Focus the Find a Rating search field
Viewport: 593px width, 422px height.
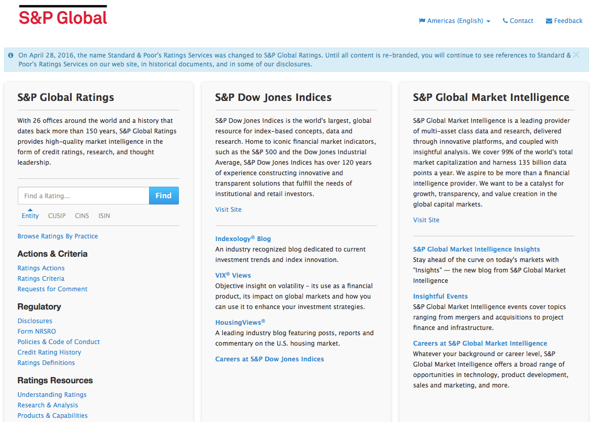[83, 196]
